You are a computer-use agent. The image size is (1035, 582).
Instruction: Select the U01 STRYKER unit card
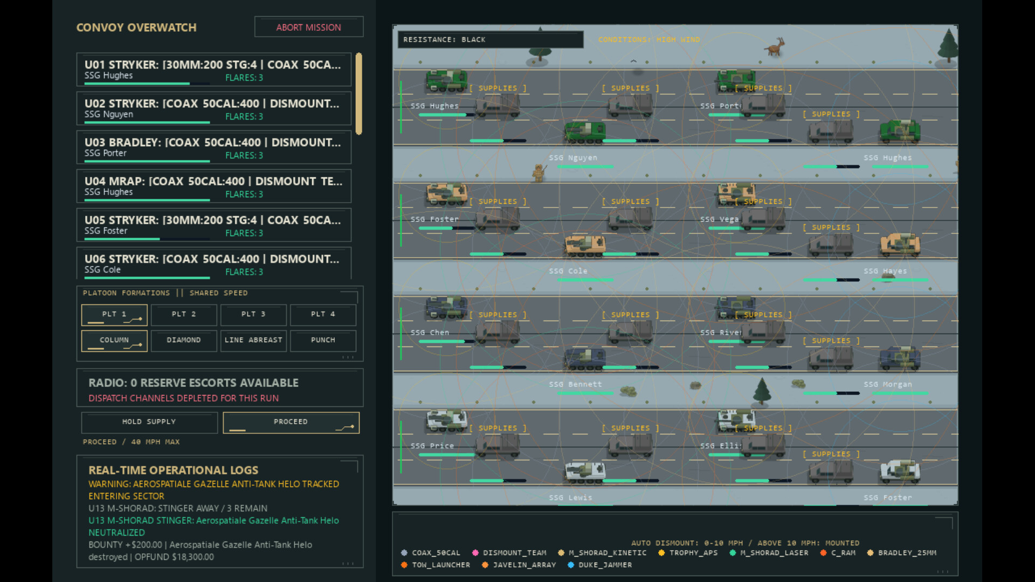click(213, 70)
